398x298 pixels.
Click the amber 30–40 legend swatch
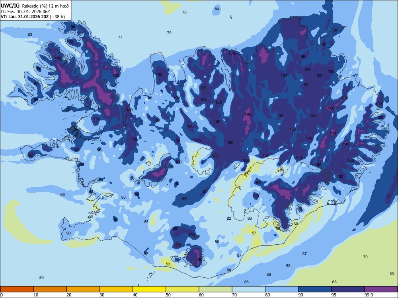coord(116,289)
